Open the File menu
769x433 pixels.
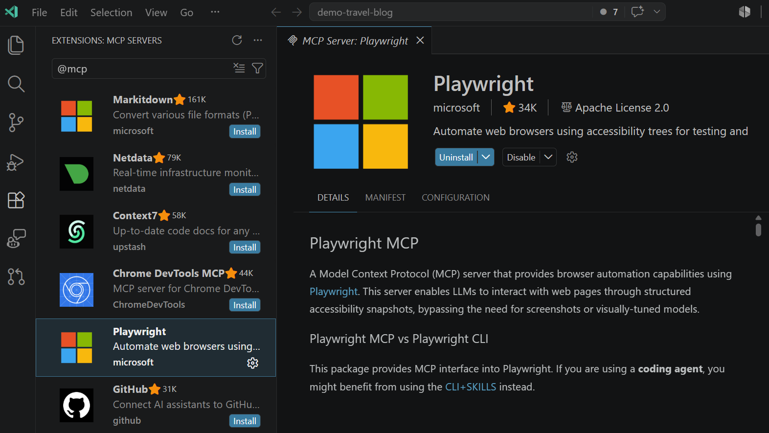[x=40, y=12]
